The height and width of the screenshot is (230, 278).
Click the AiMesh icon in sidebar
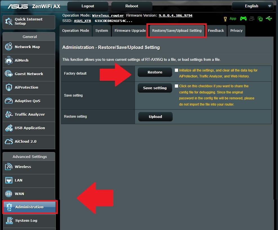8,60
